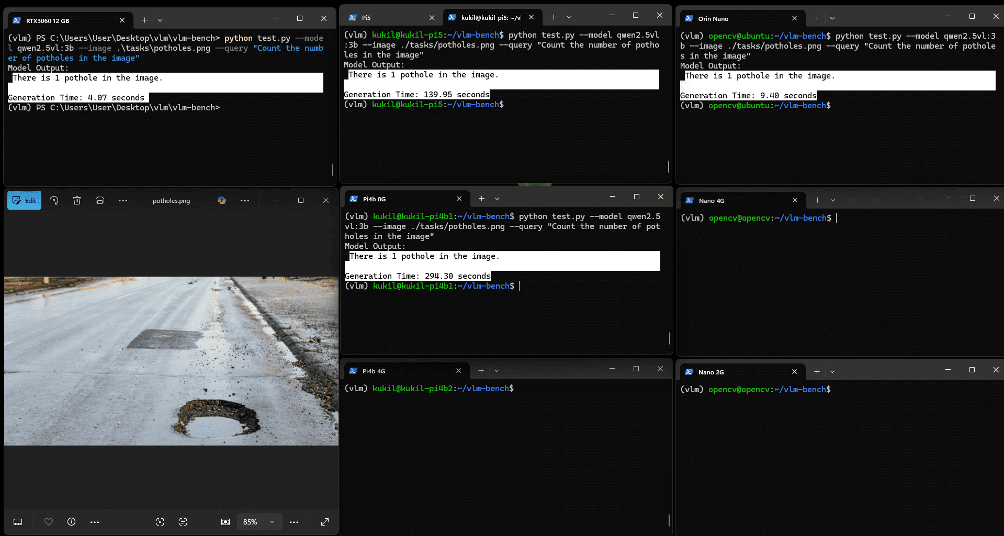Click the scan text icon in Photos
The height and width of the screenshot is (536, 1004).
[183, 522]
